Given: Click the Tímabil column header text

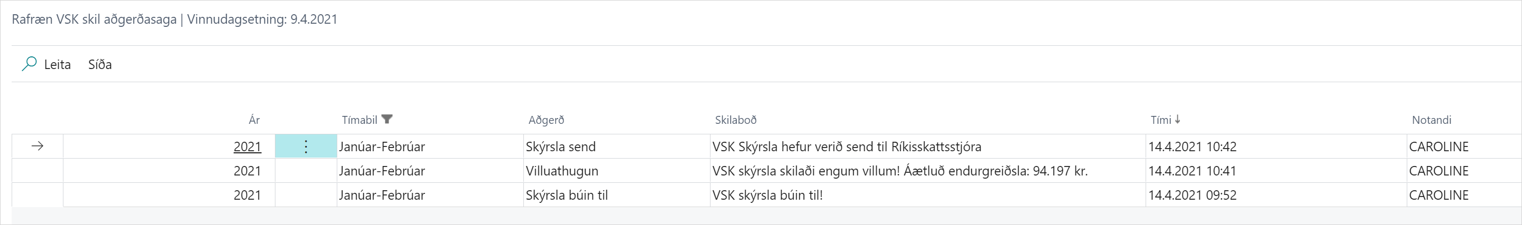Looking at the screenshot, I should pos(359,120).
